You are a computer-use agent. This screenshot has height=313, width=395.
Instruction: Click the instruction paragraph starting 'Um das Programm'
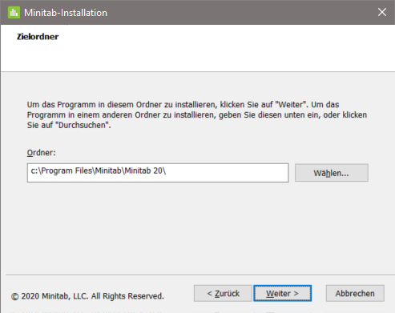pyautogui.click(x=197, y=114)
